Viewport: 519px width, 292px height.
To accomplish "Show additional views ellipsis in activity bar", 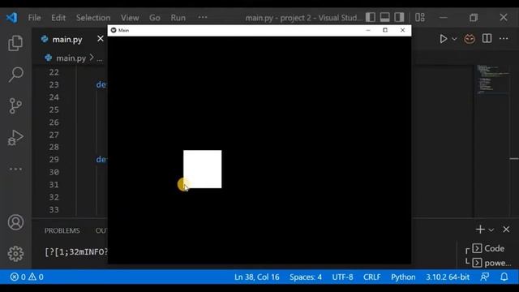I will [x=15, y=169].
